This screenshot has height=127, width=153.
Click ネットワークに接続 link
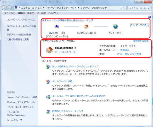point(62,81)
